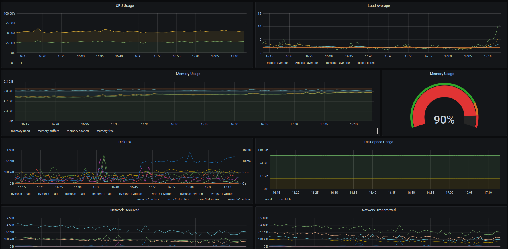Viewport: 508px width, 249px height.
Task: Toggle the memory cached legend entry
Action: click(78, 131)
